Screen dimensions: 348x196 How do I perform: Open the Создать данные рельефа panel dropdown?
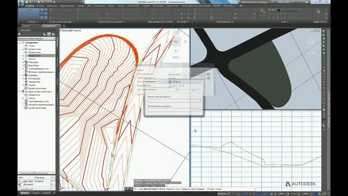click(61, 22)
